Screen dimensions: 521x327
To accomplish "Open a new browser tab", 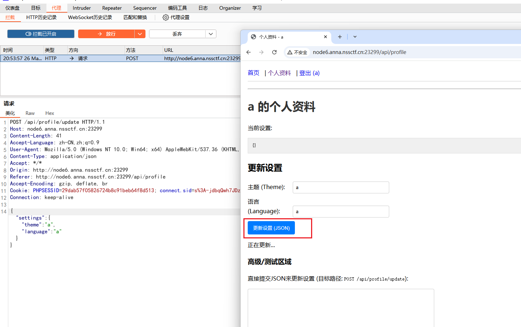I will tap(340, 37).
